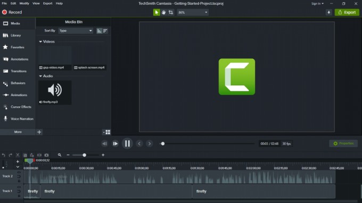
Task: Expand the timeline options chevron
Action: pyautogui.click(x=18, y=167)
